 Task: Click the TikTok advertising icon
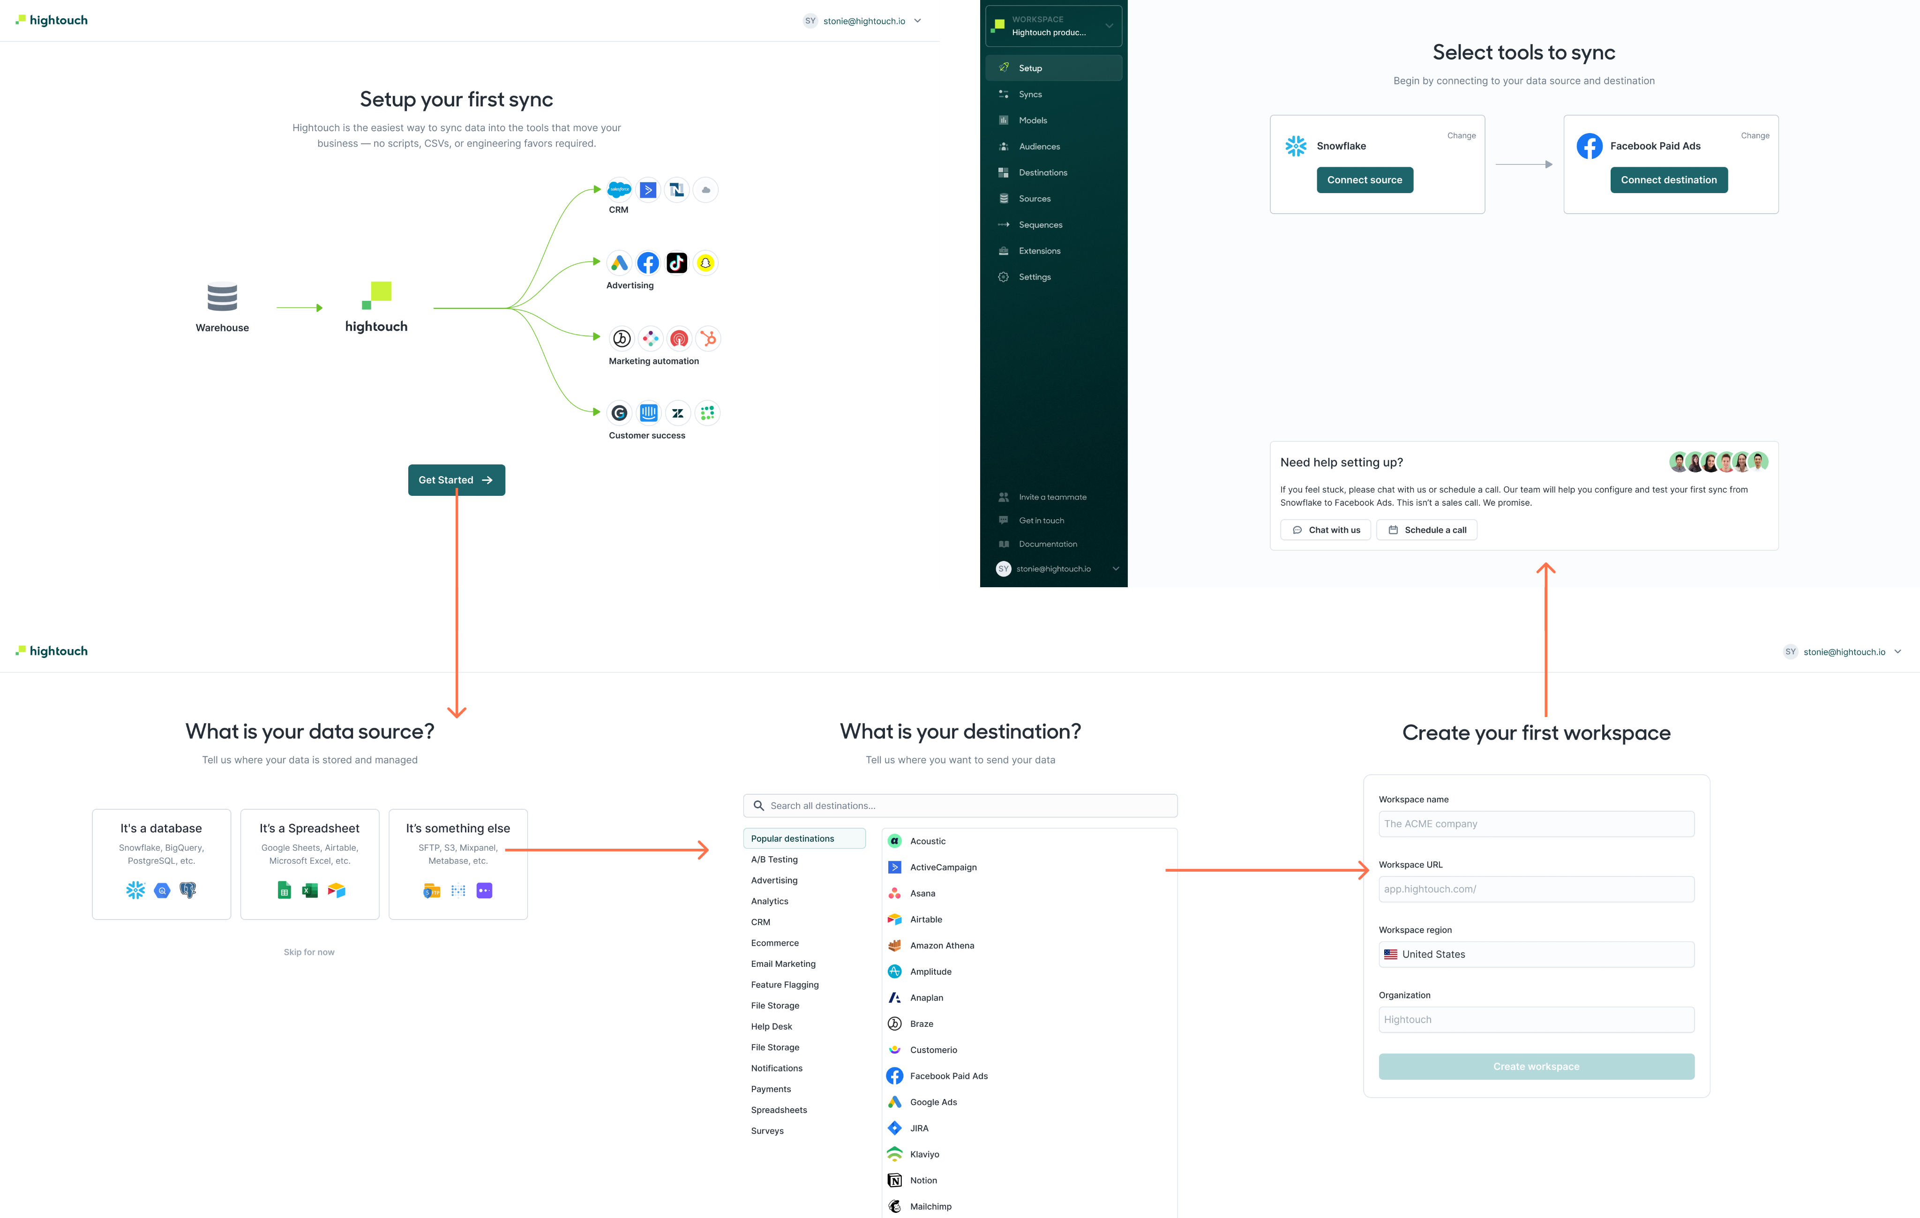676,263
